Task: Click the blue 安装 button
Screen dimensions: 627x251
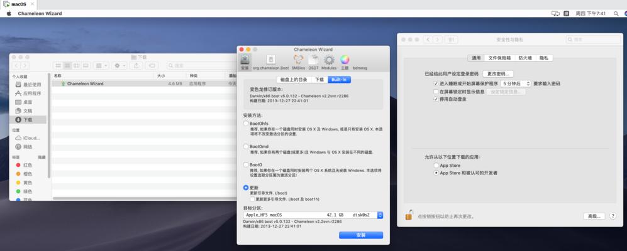Action: 361,235
